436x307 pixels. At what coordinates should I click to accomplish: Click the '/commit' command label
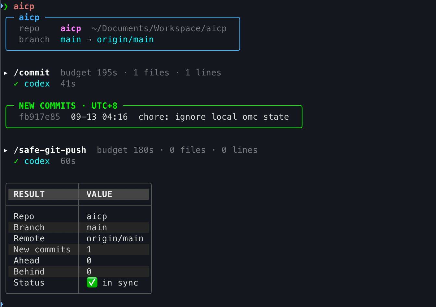pos(32,73)
